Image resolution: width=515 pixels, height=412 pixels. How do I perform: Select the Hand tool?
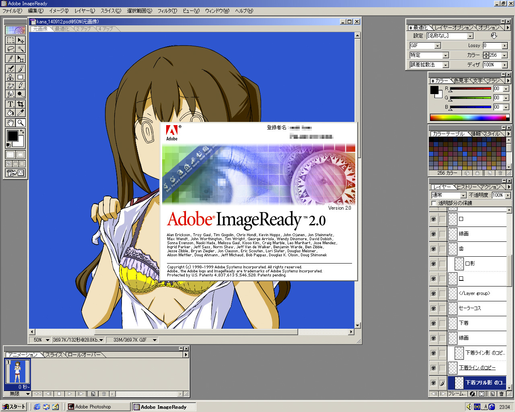point(10,123)
